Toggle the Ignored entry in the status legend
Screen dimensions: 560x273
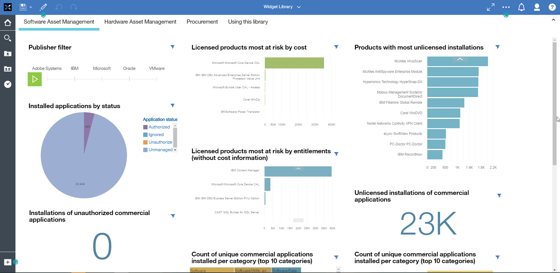click(x=155, y=134)
